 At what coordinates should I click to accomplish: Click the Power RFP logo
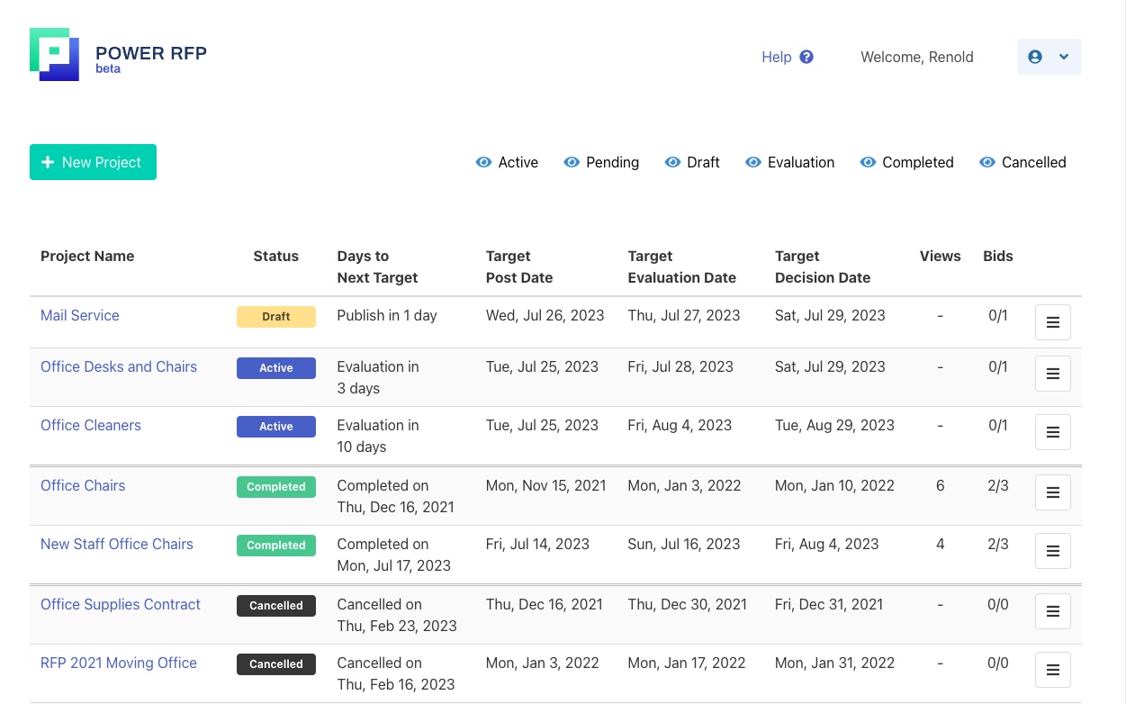(55, 54)
